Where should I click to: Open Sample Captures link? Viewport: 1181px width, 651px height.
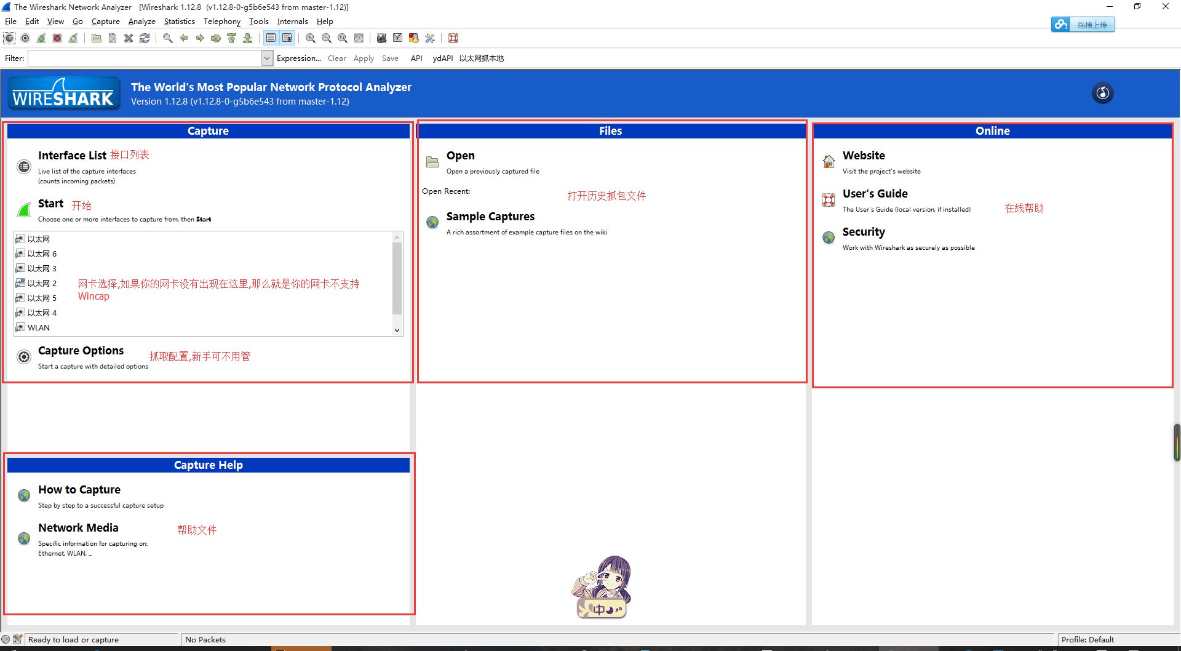pos(490,216)
